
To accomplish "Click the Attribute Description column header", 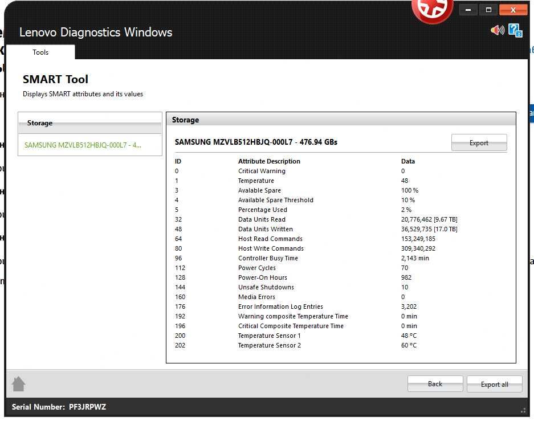I will tap(269, 161).
